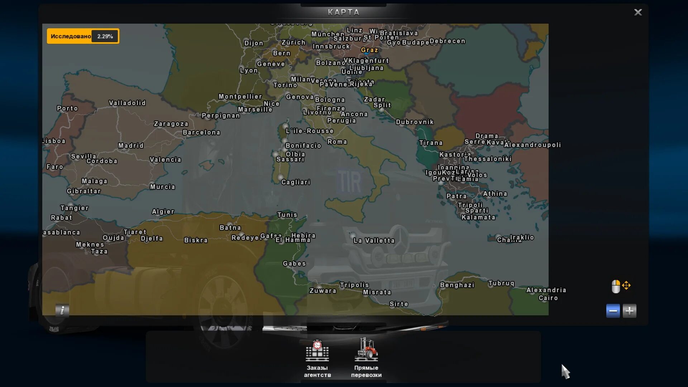Zoom in using the plus button
The width and height of the screenshot is (688, 387).
click(x=629, y=311)
